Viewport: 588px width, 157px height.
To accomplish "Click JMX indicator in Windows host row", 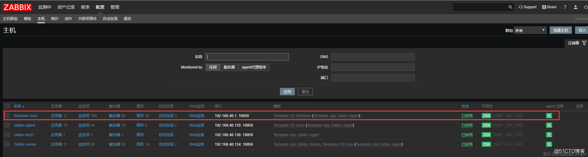I will (x=509, y=116).
